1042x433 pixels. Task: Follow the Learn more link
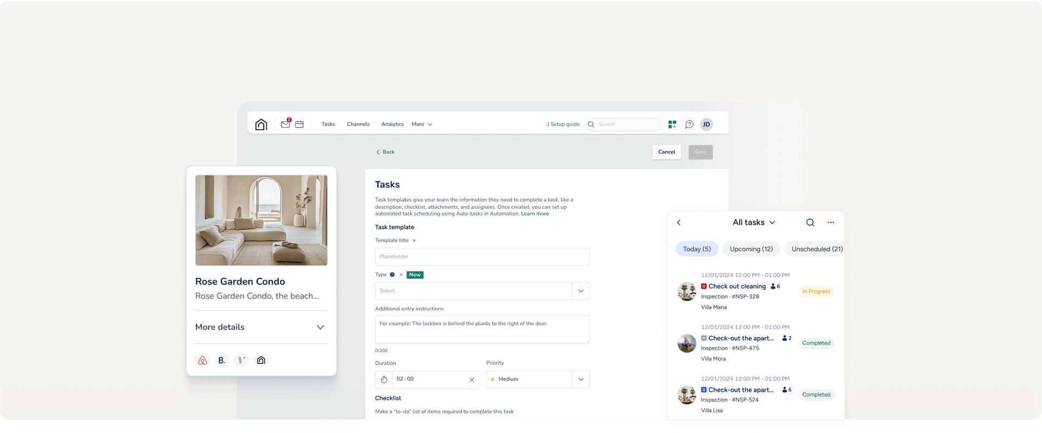pos(535,214)
